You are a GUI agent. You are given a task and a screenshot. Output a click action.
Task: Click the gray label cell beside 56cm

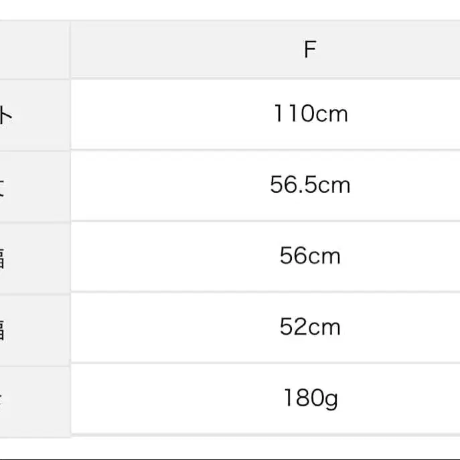pyautogui.click(x=33, y=256)
